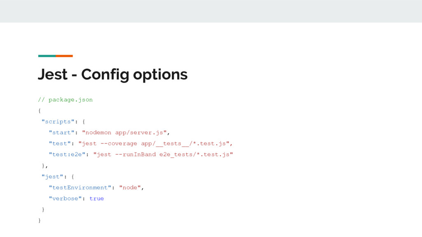The image size is (422, 237).
Task: Click the "start" key in scripts
Action: click(61, 132)
